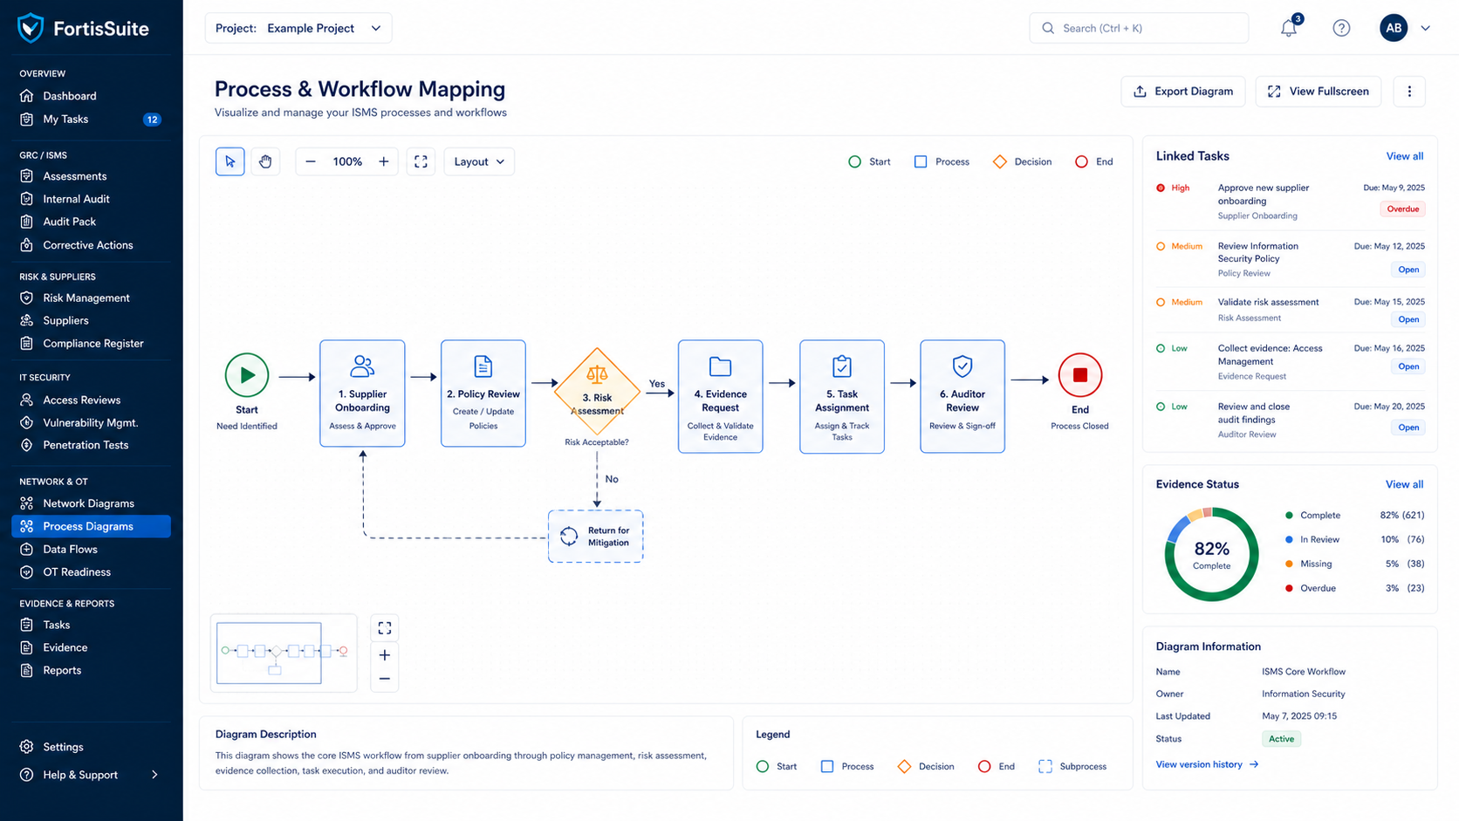Open task Approve new supplier onboarding
Viewport: 1459px width, 821px height.
(x=1264, y=195)
